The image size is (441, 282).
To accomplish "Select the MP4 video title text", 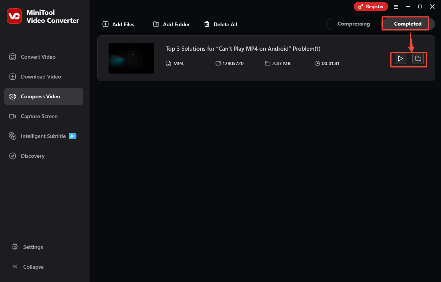I will (x=243, y=48).
